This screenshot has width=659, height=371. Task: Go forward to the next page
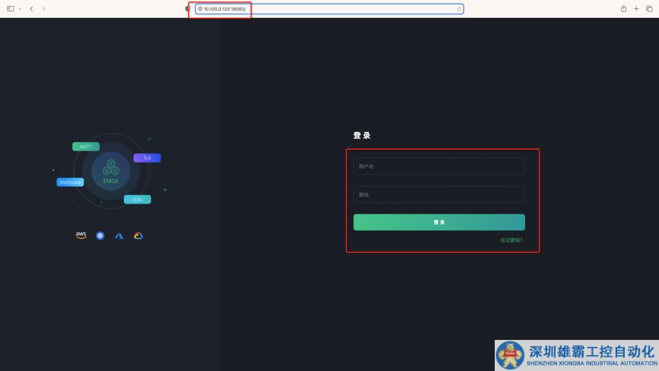43,9
